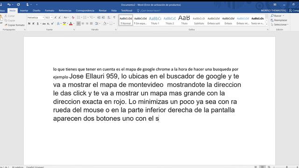The height and width of the screenshot is (168, 299).
Task: Open change case Aa dropdown
Action: pos(66,18)
